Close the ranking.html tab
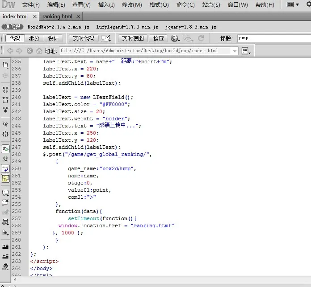Viewport: 311px width, 287px height. point(78,16)
